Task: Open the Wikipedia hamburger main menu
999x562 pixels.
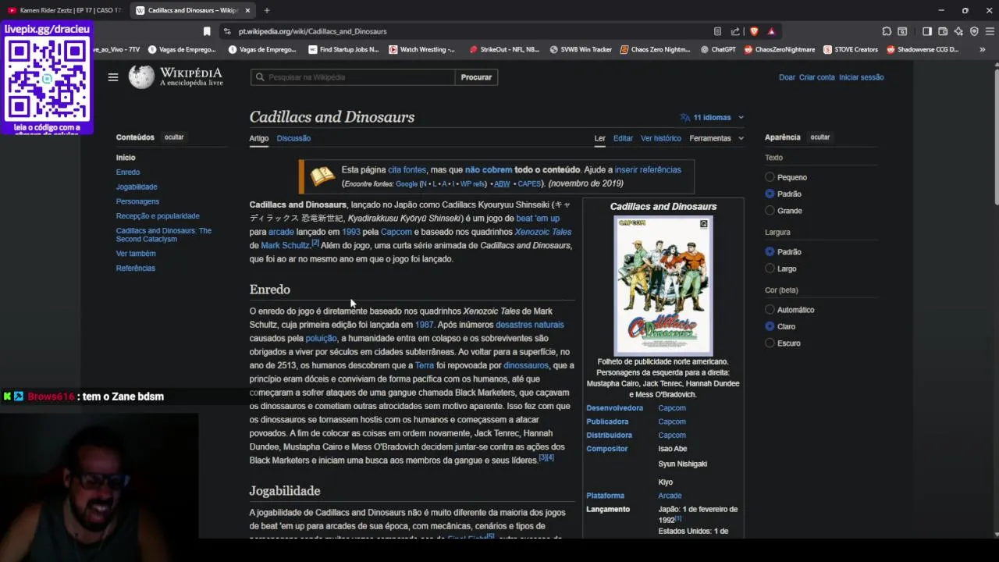Action: point(113,77)
